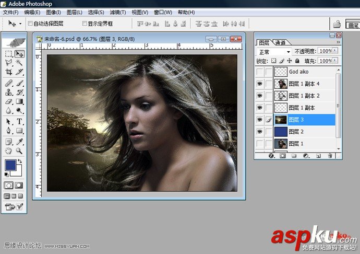The image size is (360, 254).
Task: Hide layer 图层 1 副本 4
Action: coord(259,84)
